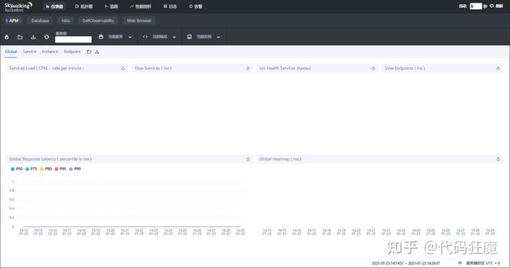Switch to the Service tab
Screen dimensions: 510x268
pos(29,52)
